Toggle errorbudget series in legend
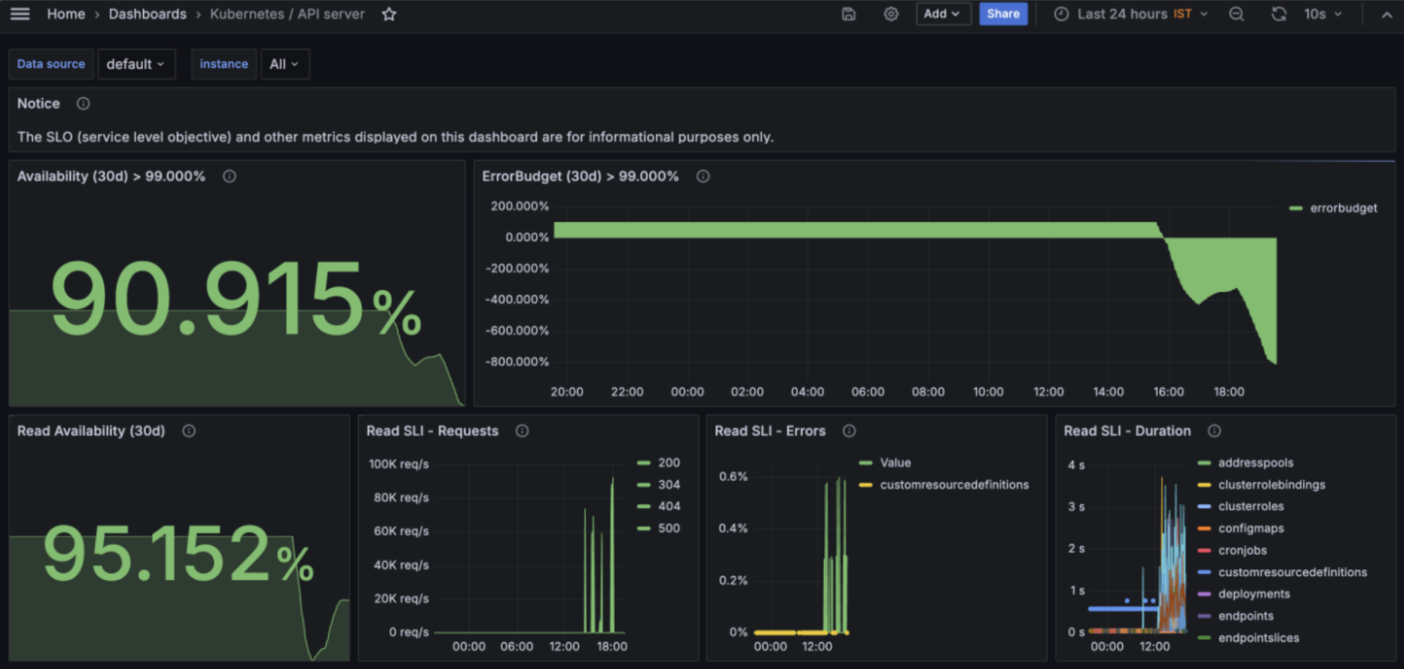Screen dimensions: 1404x669 (x=1343, y=208)
